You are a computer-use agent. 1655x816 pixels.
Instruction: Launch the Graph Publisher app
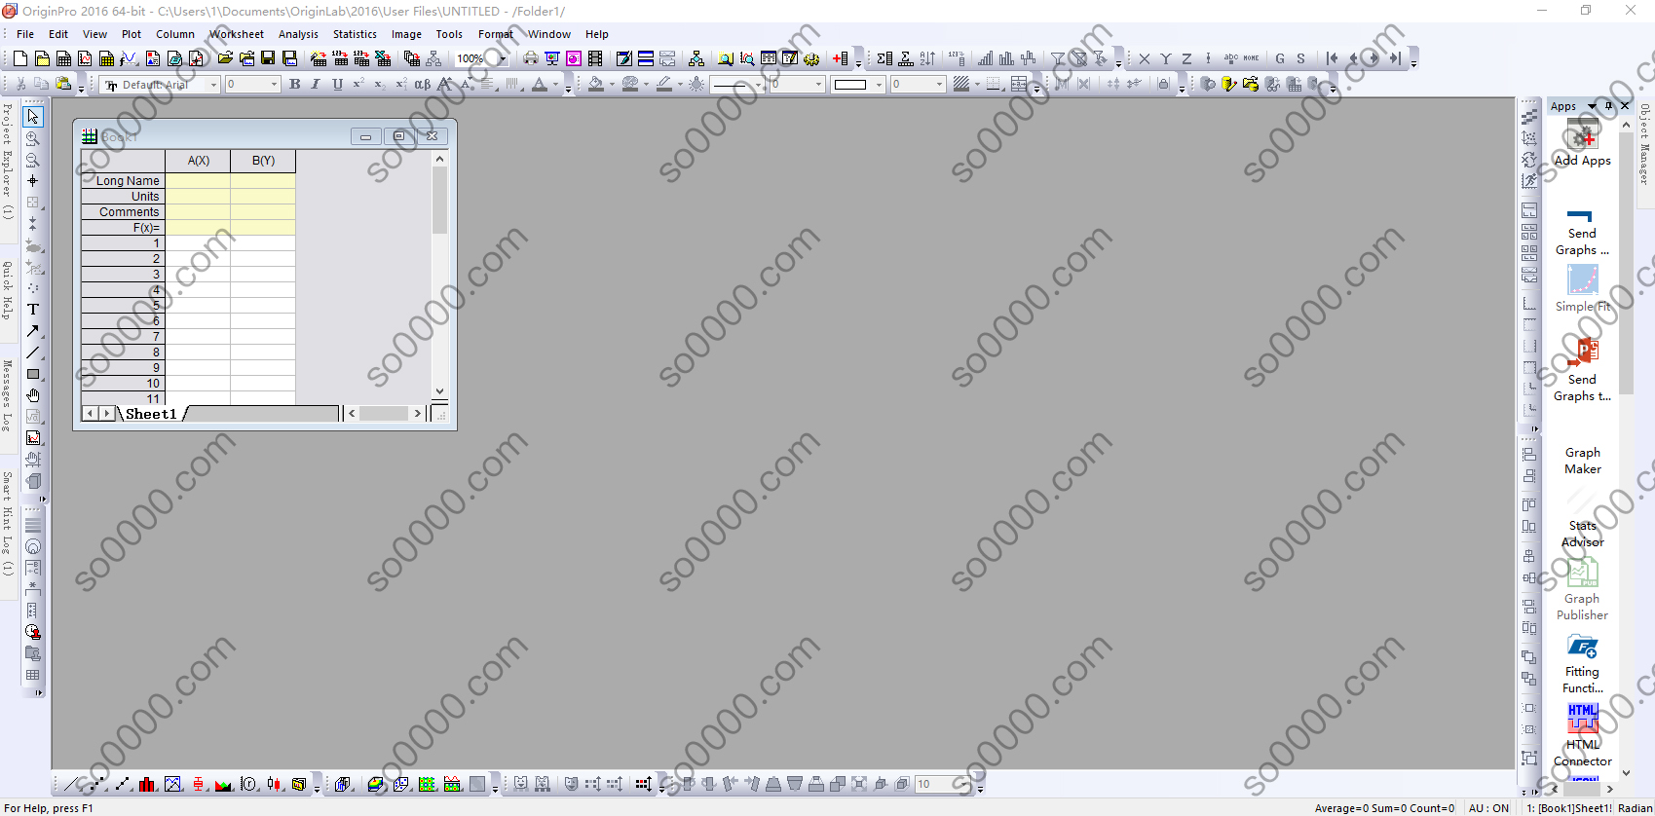[x=1582, y=589]
